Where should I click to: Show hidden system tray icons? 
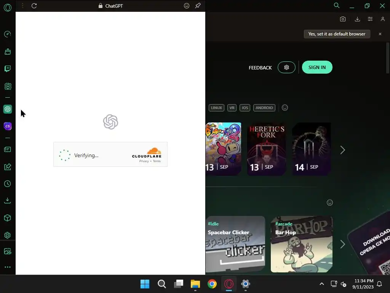321,284
